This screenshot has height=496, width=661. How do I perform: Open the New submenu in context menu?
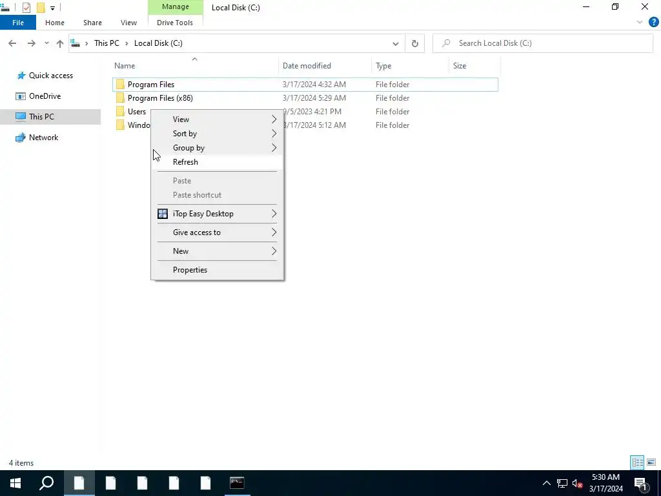[217, 251]
